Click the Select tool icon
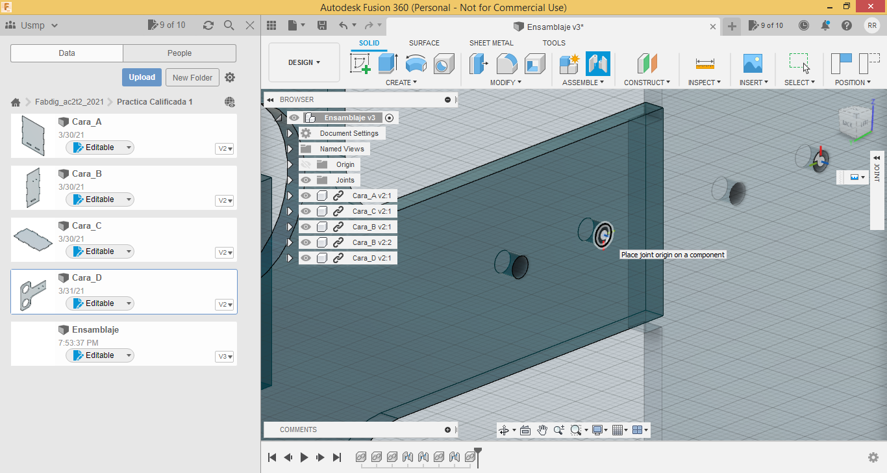Image resolution: width=887 pixels, height=473 pixels. [799, 64]
